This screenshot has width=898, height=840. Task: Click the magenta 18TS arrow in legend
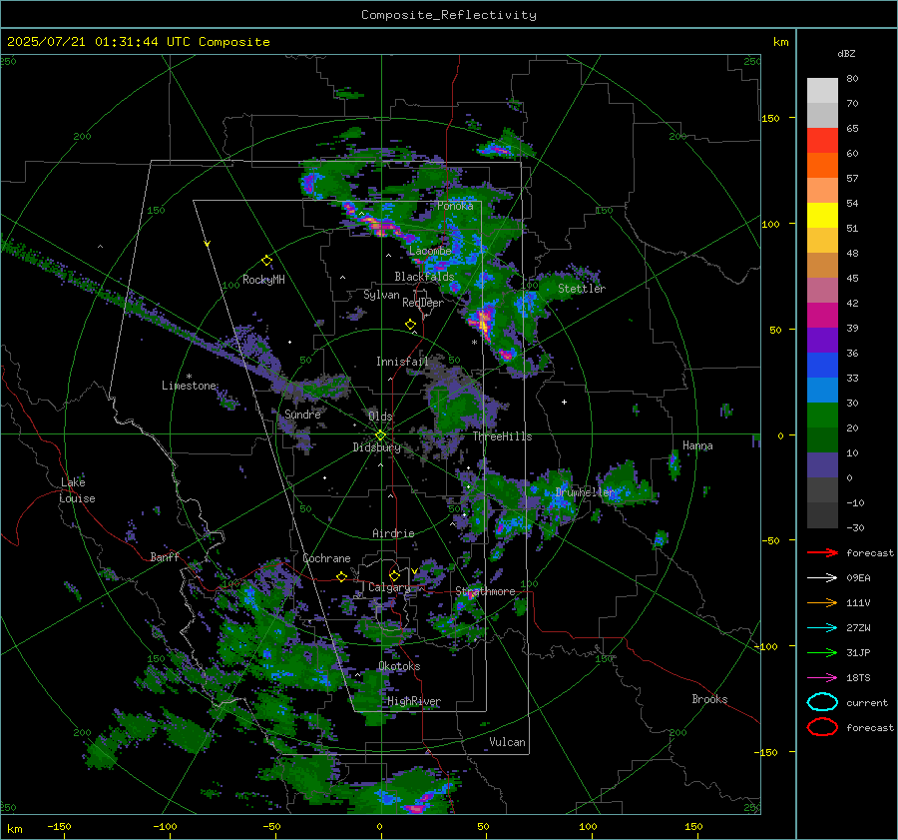click(822, 678)
